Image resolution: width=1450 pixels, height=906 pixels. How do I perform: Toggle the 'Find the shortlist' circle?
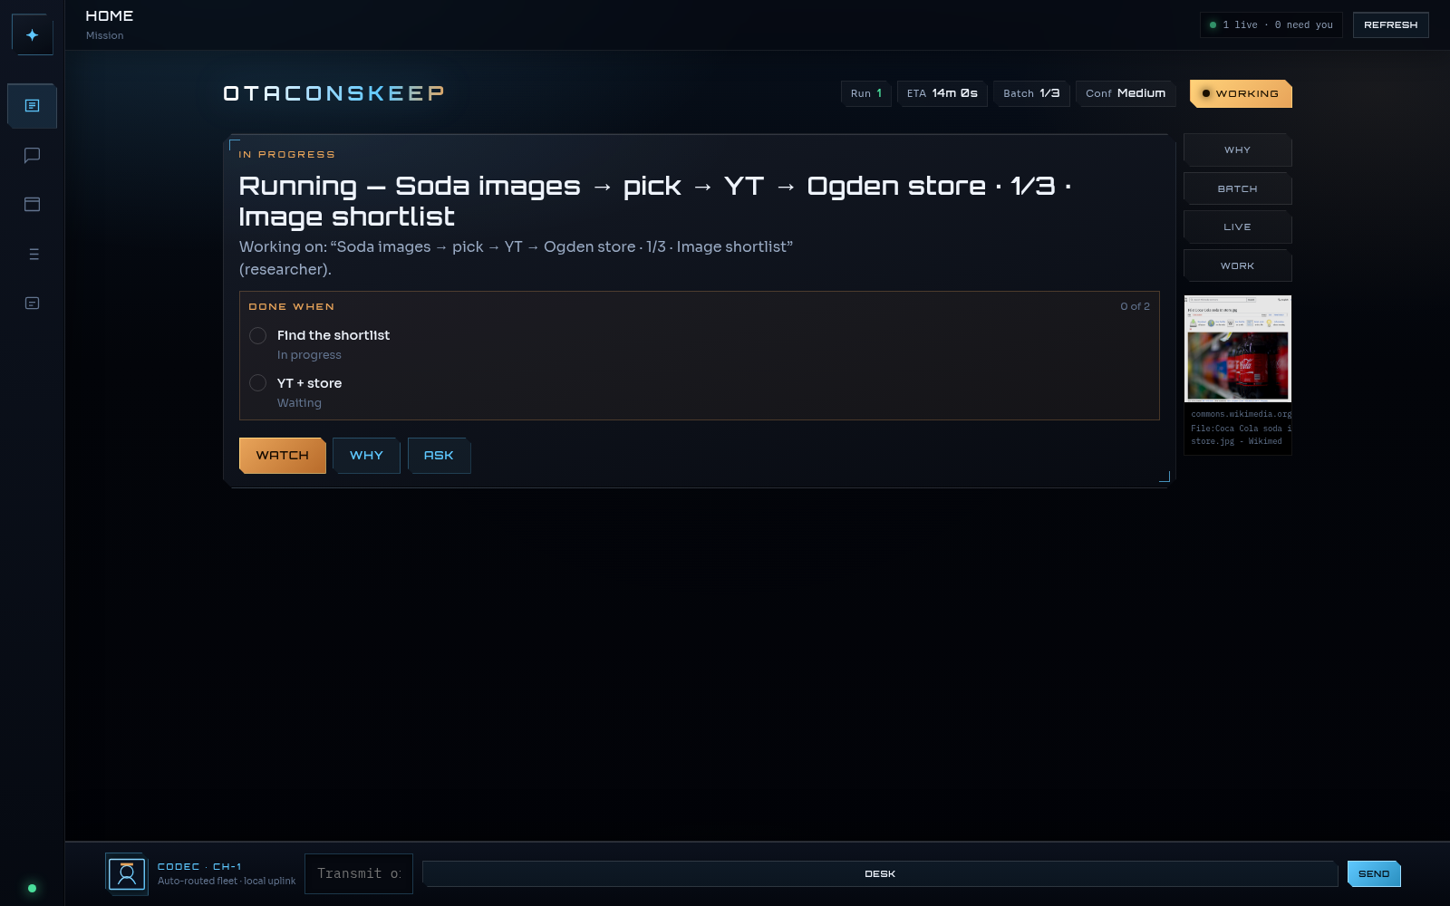[257, 336]
